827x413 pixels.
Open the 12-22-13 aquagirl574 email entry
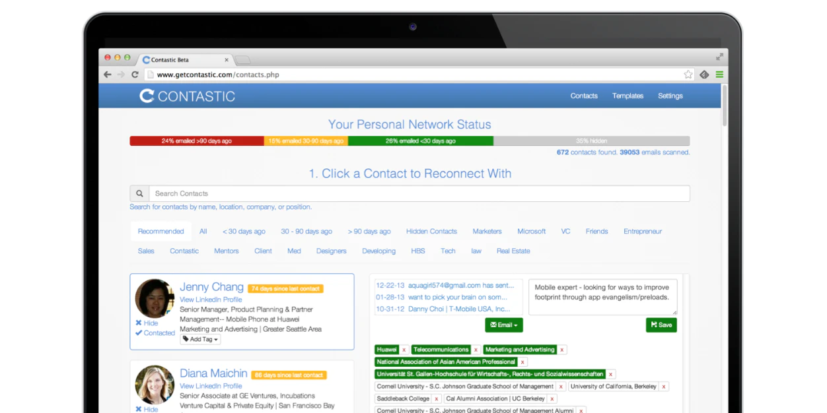[445, 286]
